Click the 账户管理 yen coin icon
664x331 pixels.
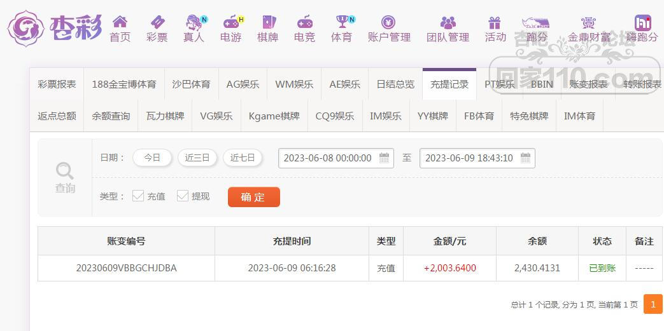388,22
